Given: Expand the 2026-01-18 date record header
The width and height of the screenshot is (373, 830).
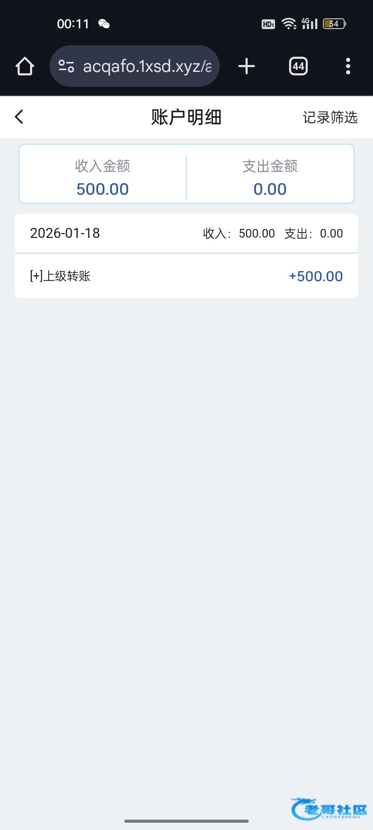Looking at the screenshot, I should (186, 233).
